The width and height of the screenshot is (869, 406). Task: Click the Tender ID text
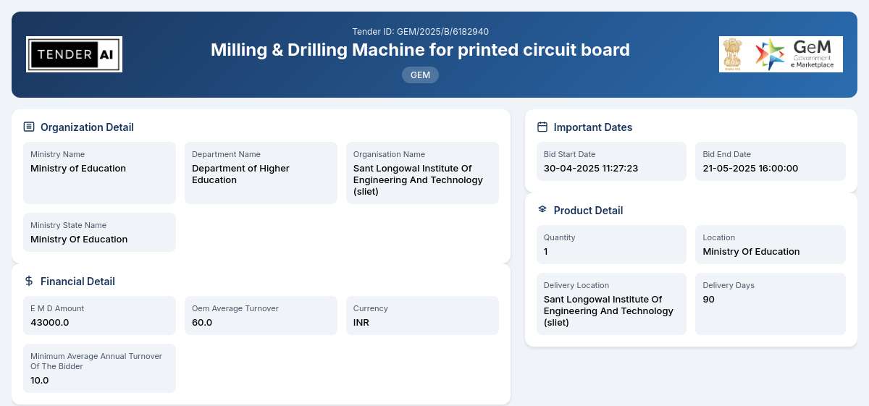[420, 32]
